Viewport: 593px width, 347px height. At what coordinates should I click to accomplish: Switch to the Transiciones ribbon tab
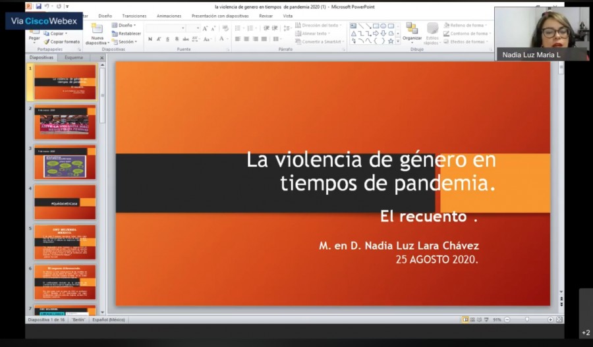coord(134,16)
